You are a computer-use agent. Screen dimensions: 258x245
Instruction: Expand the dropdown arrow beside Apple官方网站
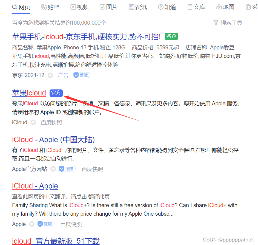click(53, 169)
